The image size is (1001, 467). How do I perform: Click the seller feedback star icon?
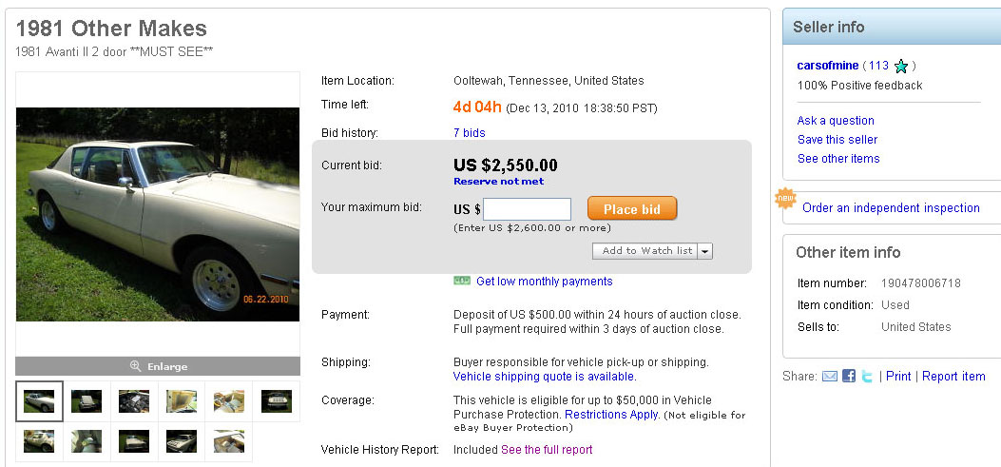point(901,67)
